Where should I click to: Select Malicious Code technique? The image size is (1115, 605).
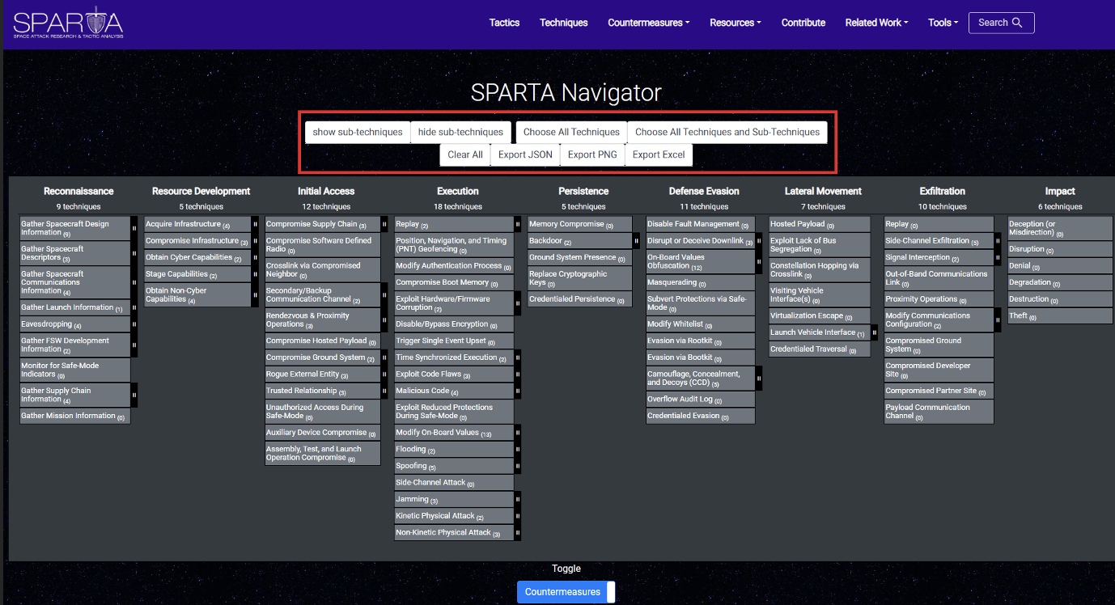[x=454, y=391]
